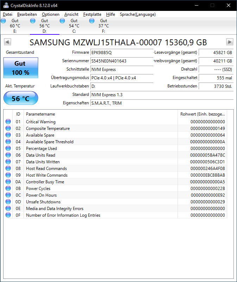Minimize the CrystalDiskInfo window
Image resolution: width=237 pixels, height=282 pixels.
pos(197,5)
